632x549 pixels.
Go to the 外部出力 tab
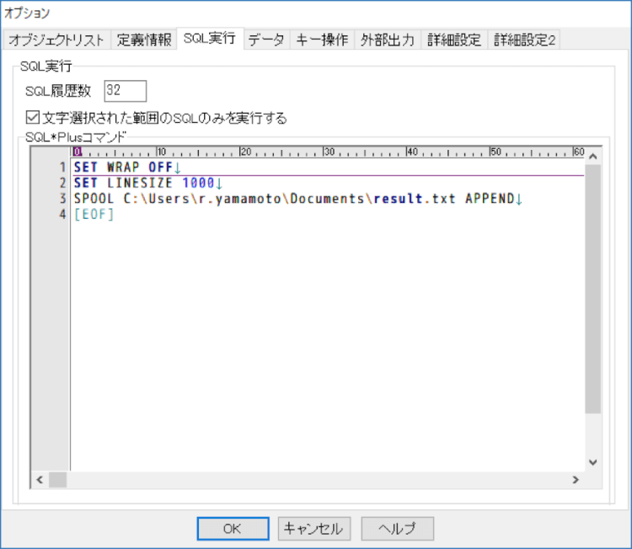point(387,40)
